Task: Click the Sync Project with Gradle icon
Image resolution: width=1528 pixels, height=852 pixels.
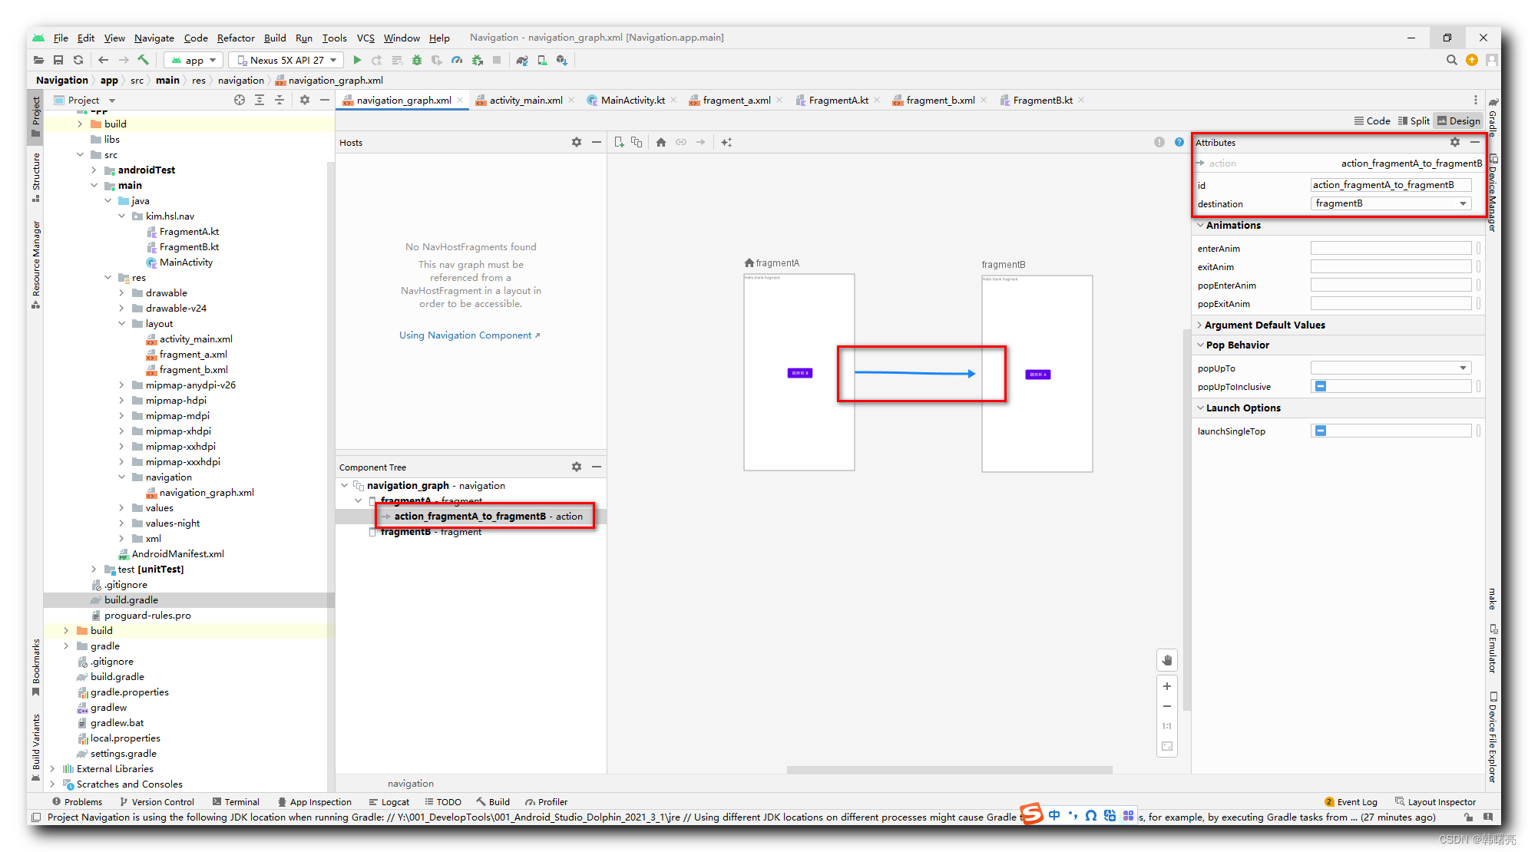Action: (522, 60)
